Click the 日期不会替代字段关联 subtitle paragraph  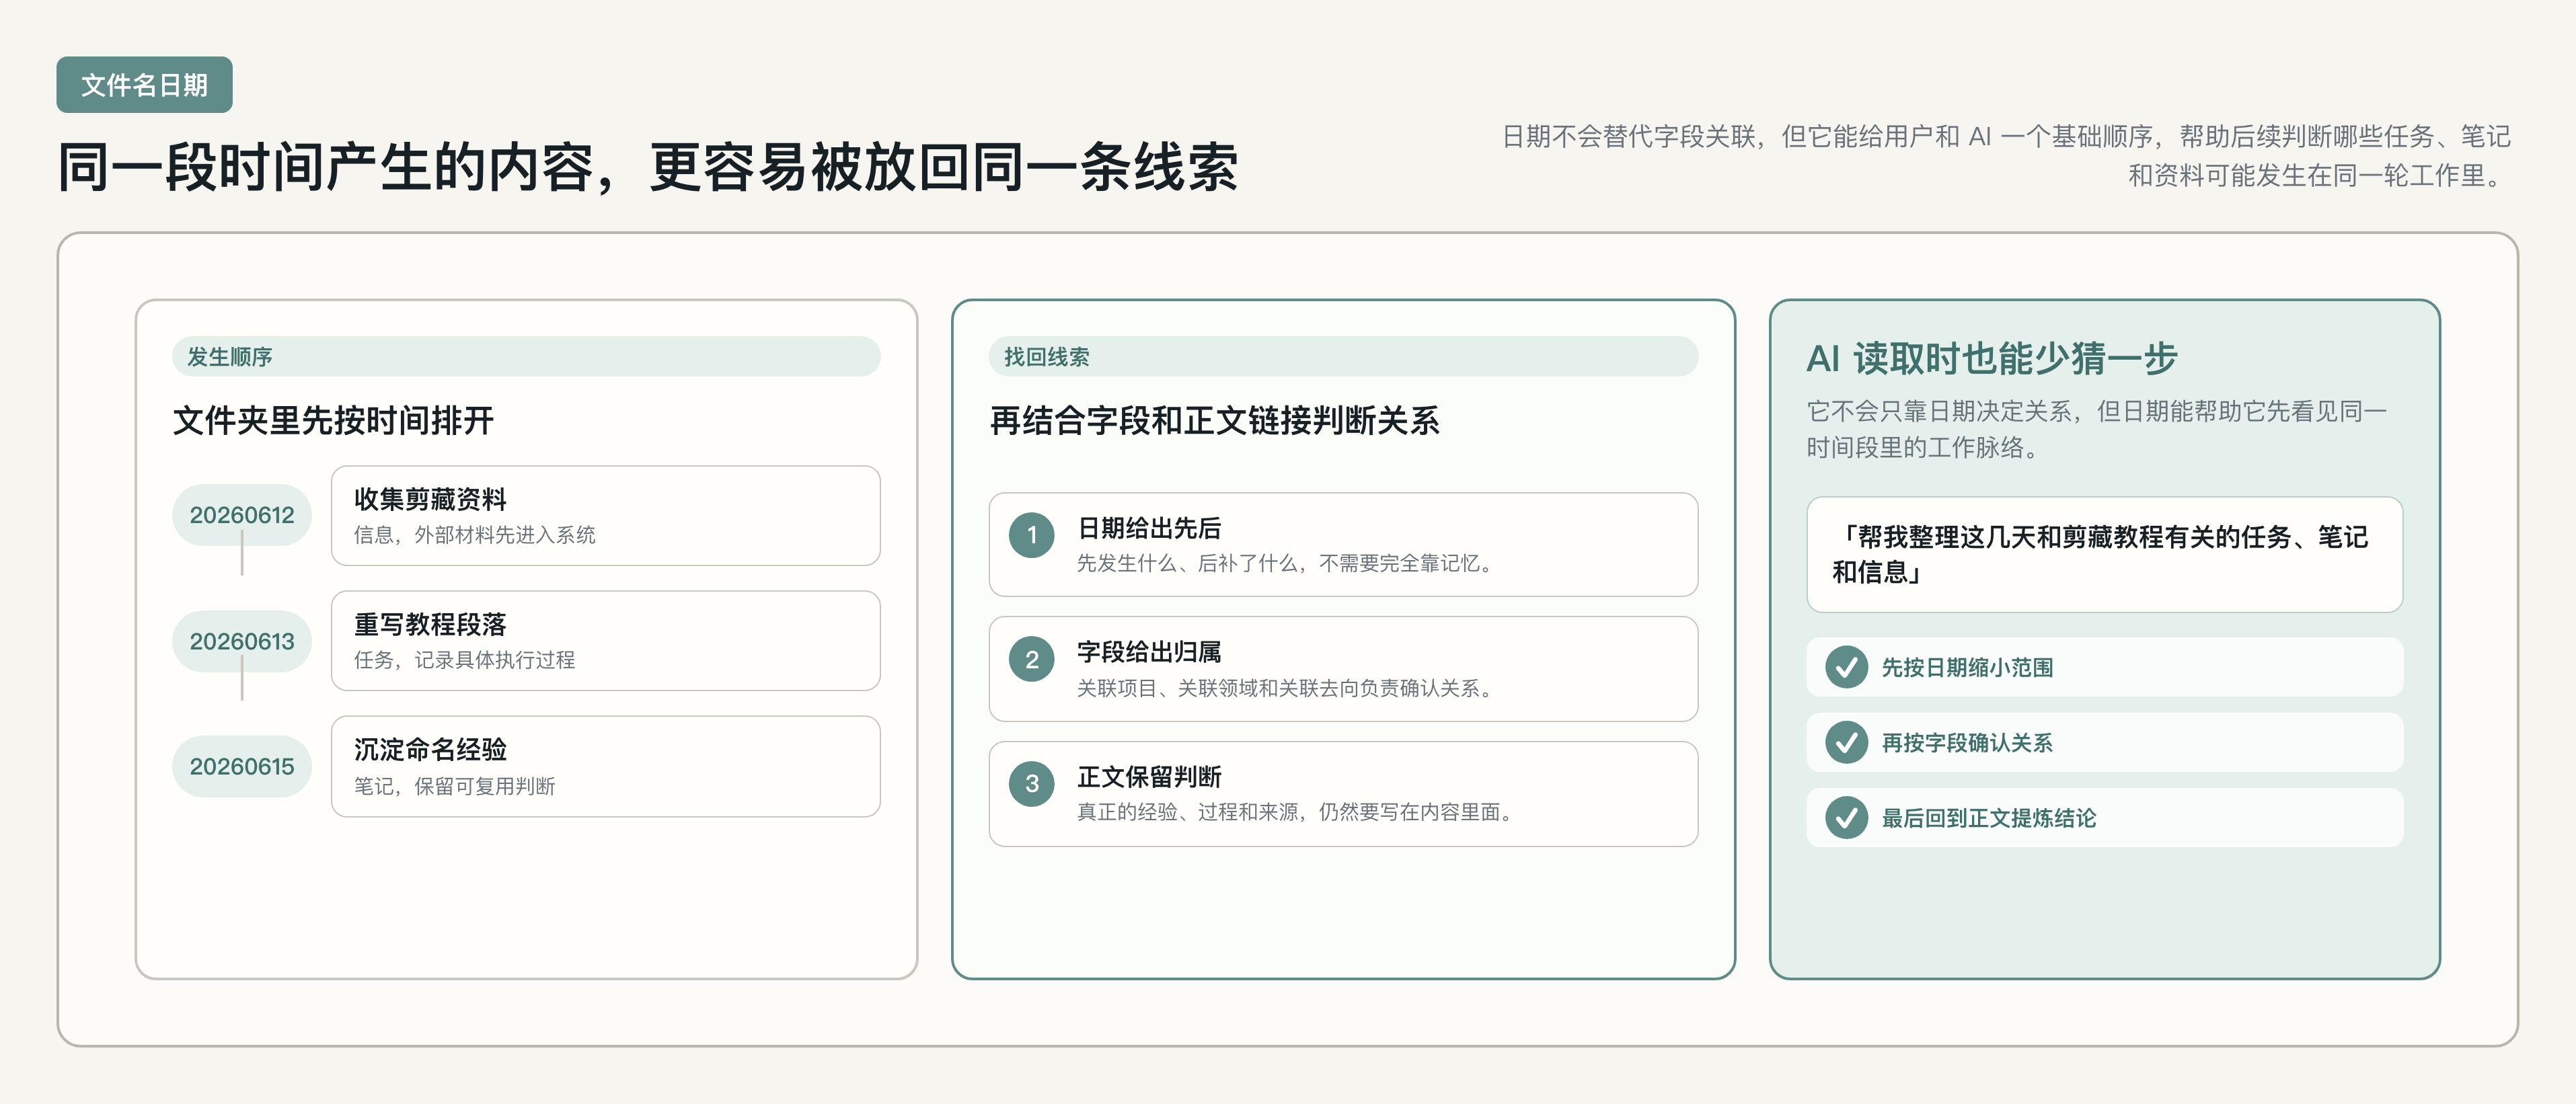point(2007,155)
